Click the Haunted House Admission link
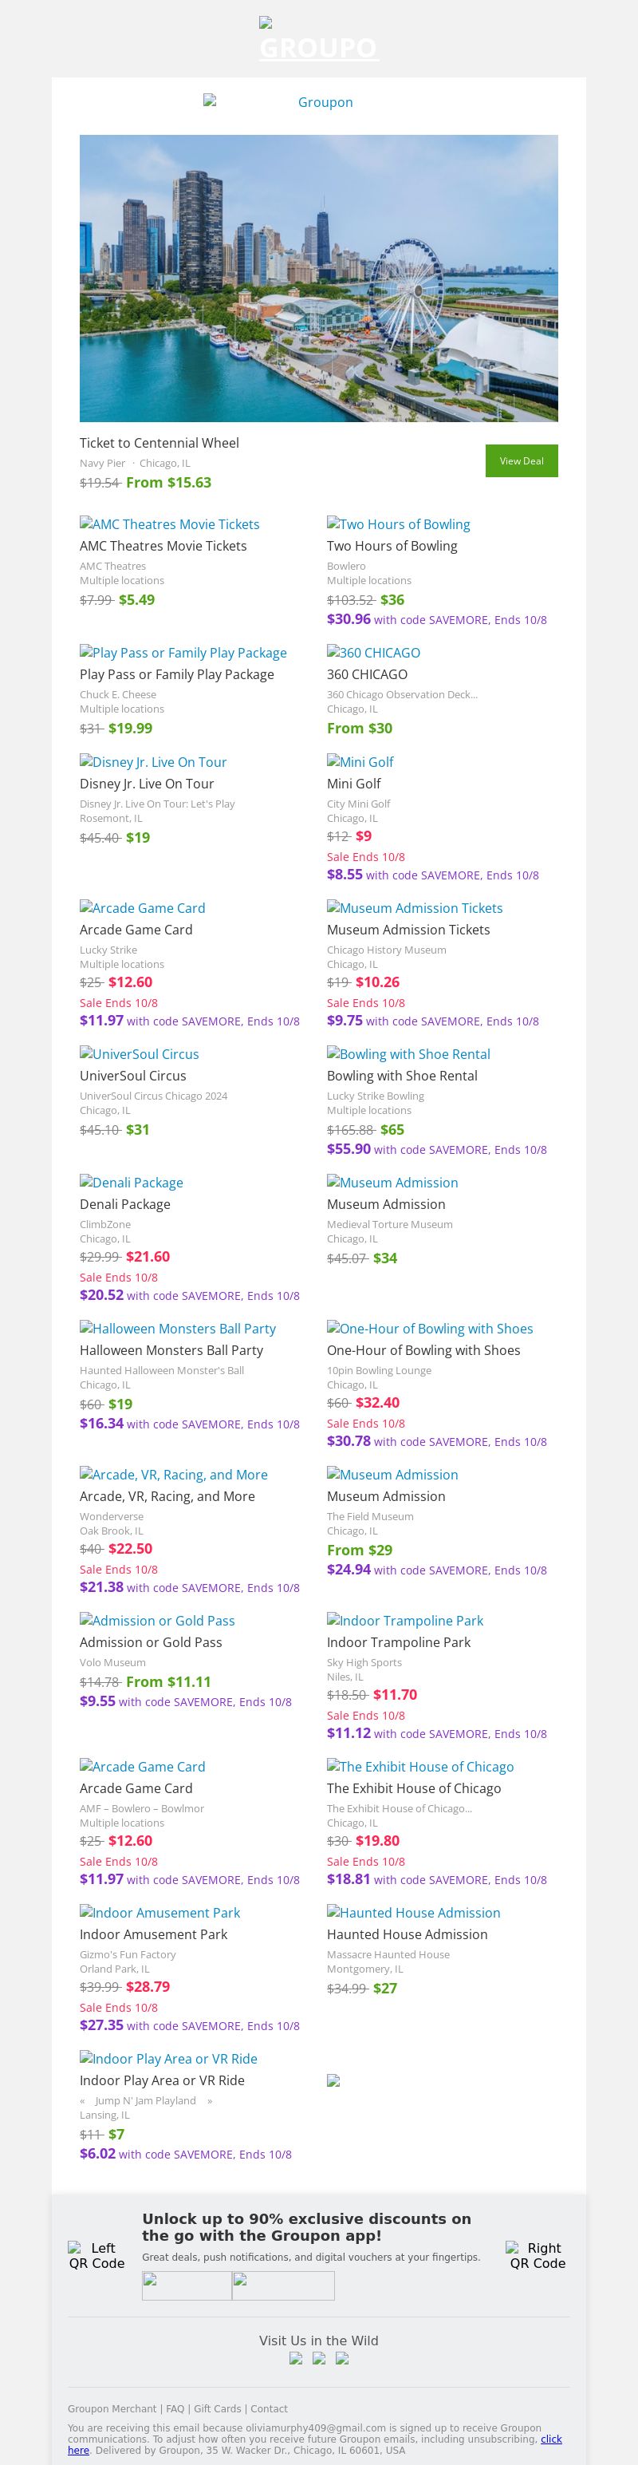 pyautogui.click(x=413, y=1912)
